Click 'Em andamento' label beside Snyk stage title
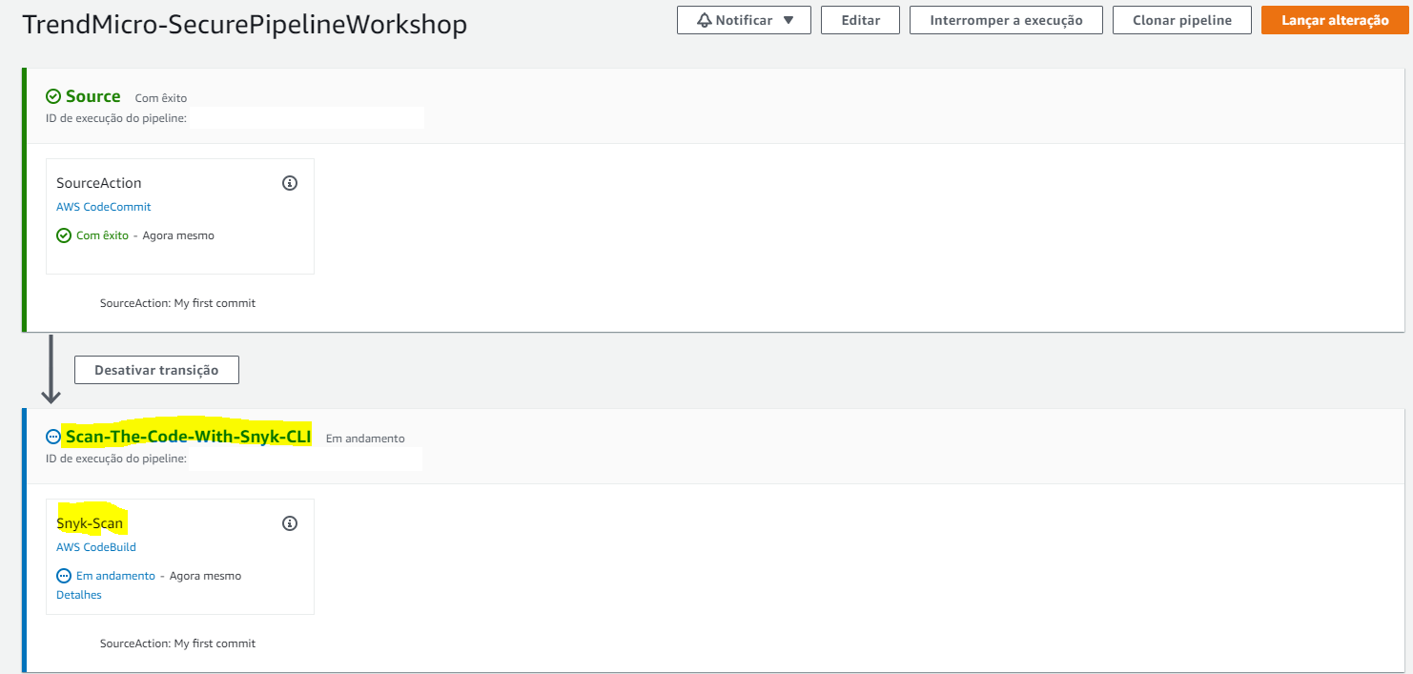Image resolution: width=1413 pixels, height=674 pixels. 365,439
